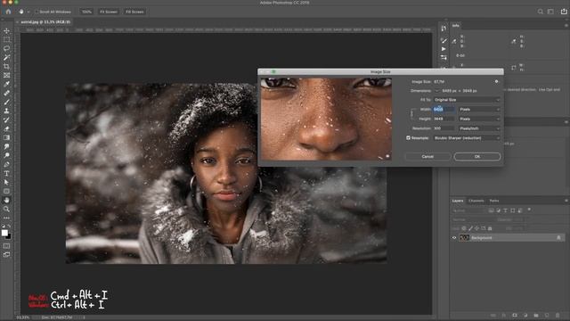
Task: Select the Move tool
Action: 6,31
